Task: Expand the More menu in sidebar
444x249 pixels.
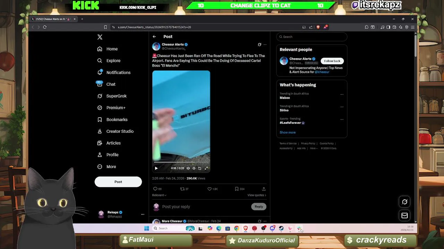Action: pyautogui.click(x=106, y=166)
